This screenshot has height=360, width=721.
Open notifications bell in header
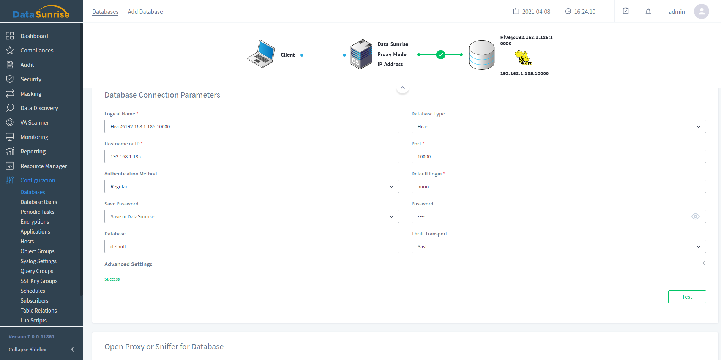[x=648, y=11]
